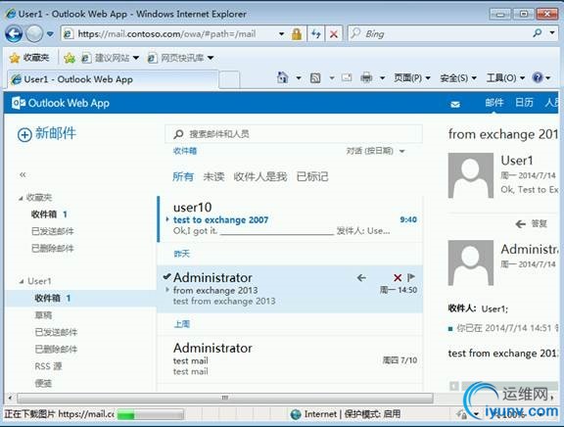Open the 网页快讯库 web slice gallery

[x=181, y=58]
